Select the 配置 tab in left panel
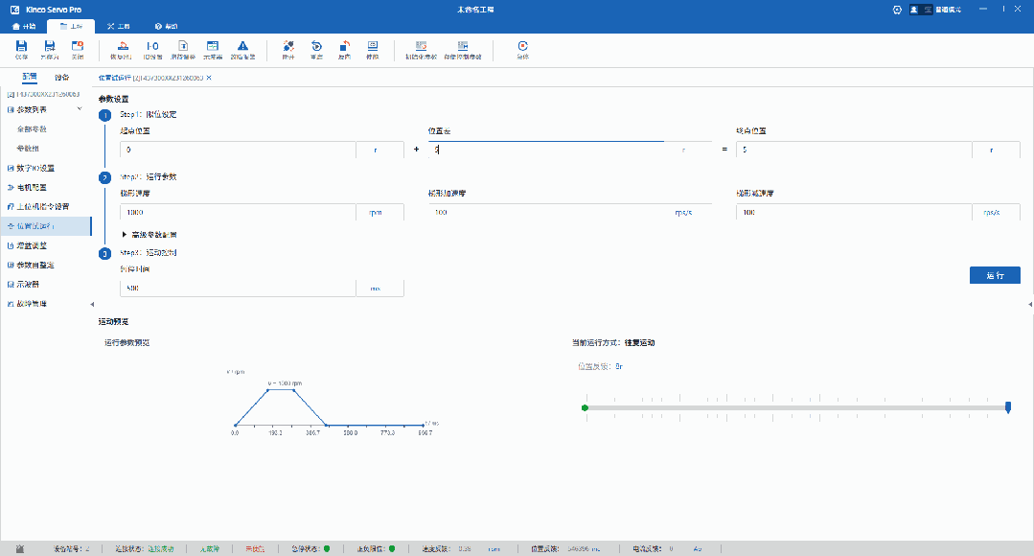1034x556 pixels. click(x=30, y=77)
